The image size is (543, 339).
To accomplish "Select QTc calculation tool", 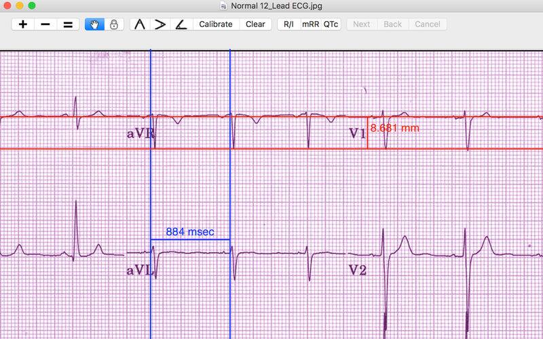I will [x=331, y=24].
